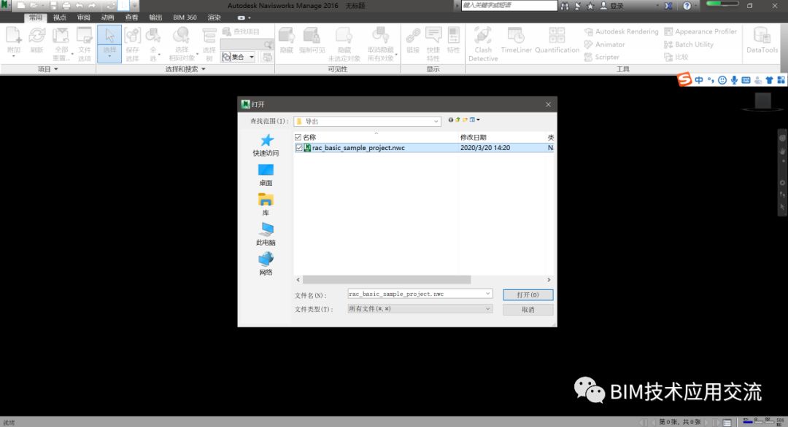Open File Options (文件选项) in ribbon
Image resolution: width=788 pixels, height=427 pixels.
click(x=85, y=44)
